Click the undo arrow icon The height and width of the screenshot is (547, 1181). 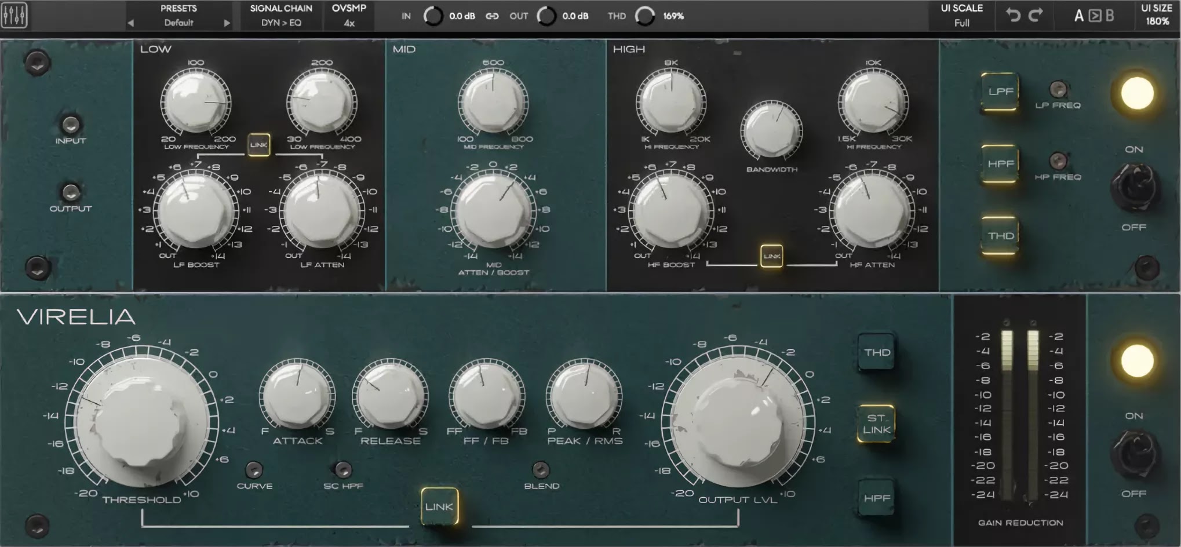pos(1013,15)
